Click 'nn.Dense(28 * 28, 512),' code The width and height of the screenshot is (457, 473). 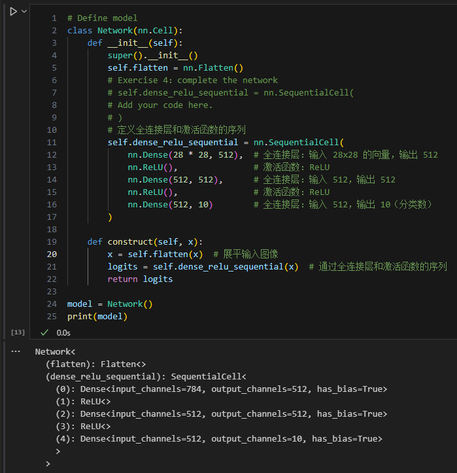pyautogui.click(x=185, y=155)
